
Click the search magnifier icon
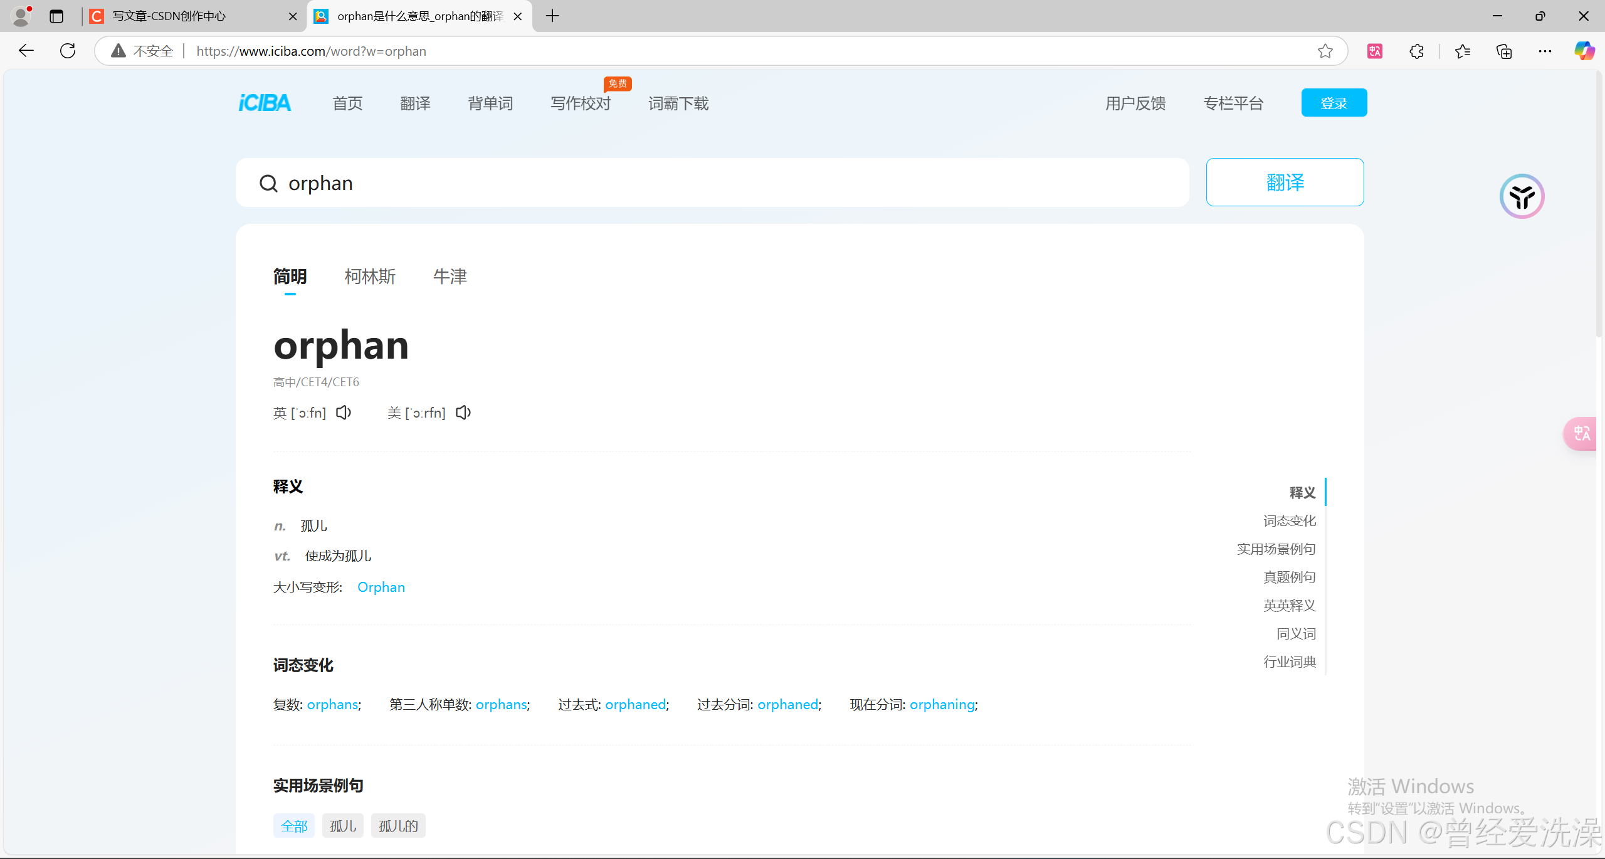tap(268, 183)
